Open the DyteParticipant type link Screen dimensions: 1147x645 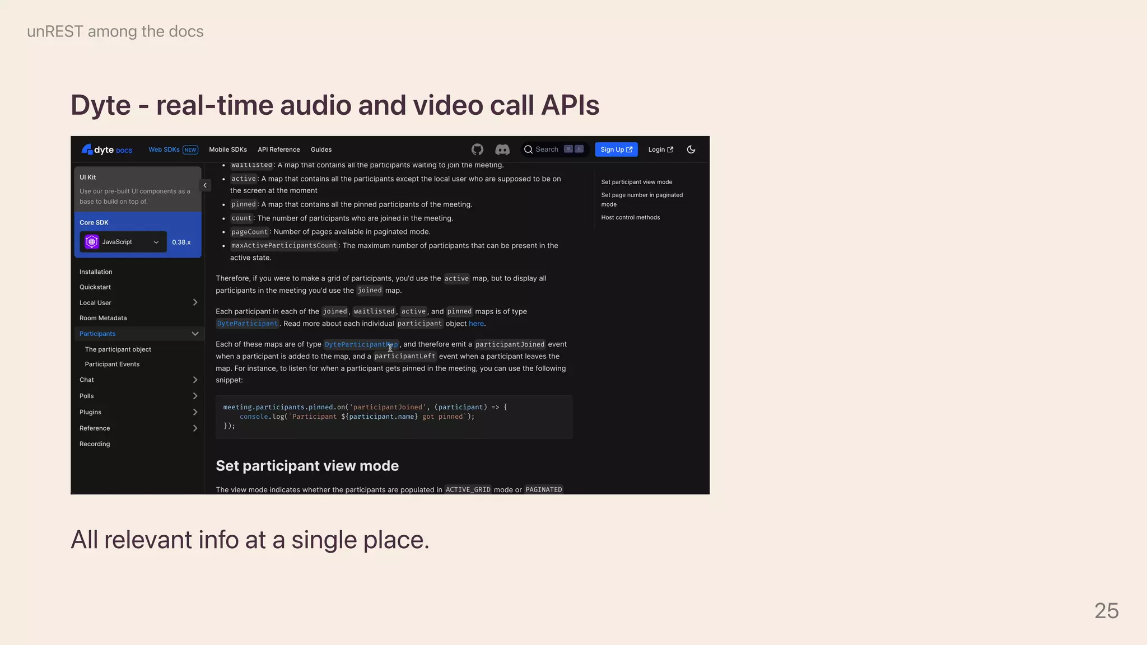point(248,324)
